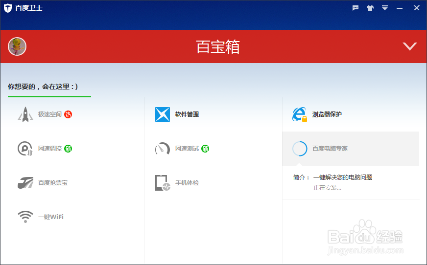Viewport: 427px width, 265px height.
Task: Open the 百度抢票宝 label
Action: click(x=53, y=183)
